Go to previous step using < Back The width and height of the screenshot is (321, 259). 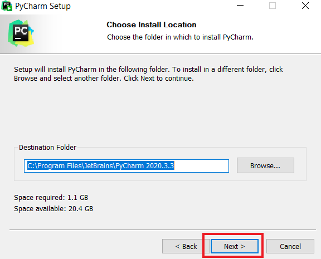[186, 246]
